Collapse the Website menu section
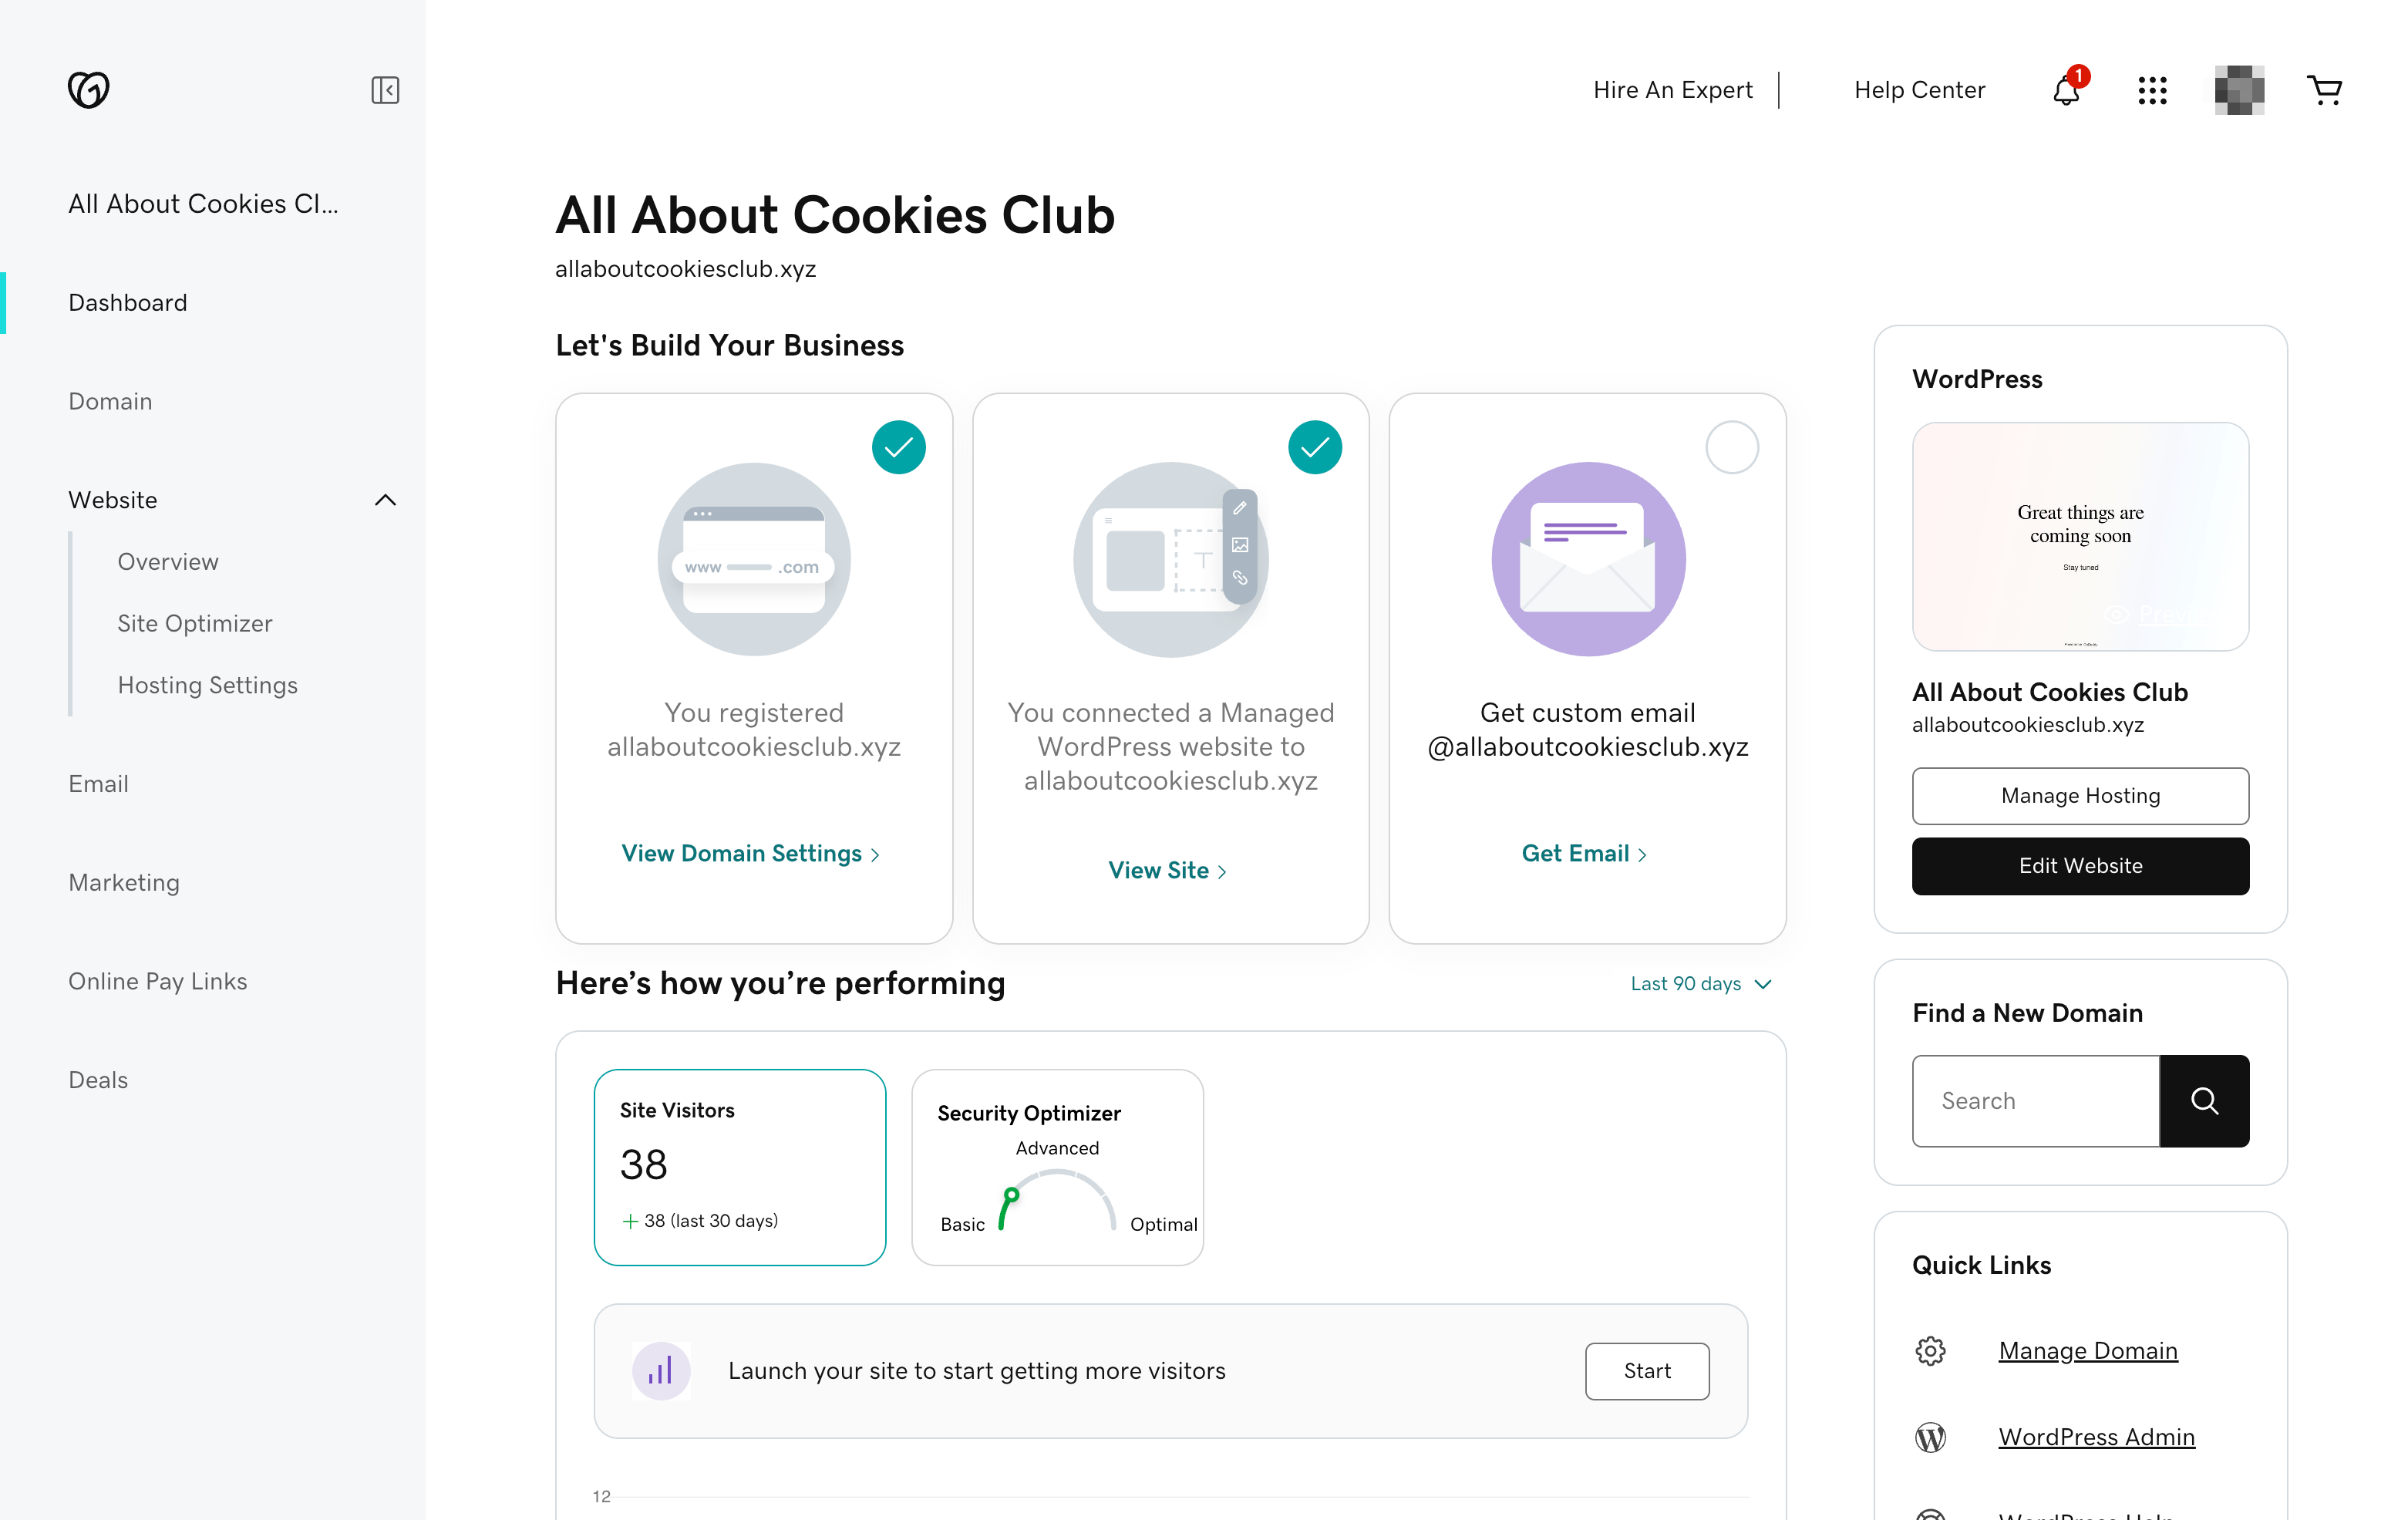The width and height of the screenshot is (2408, 1520). coord(385,500)
